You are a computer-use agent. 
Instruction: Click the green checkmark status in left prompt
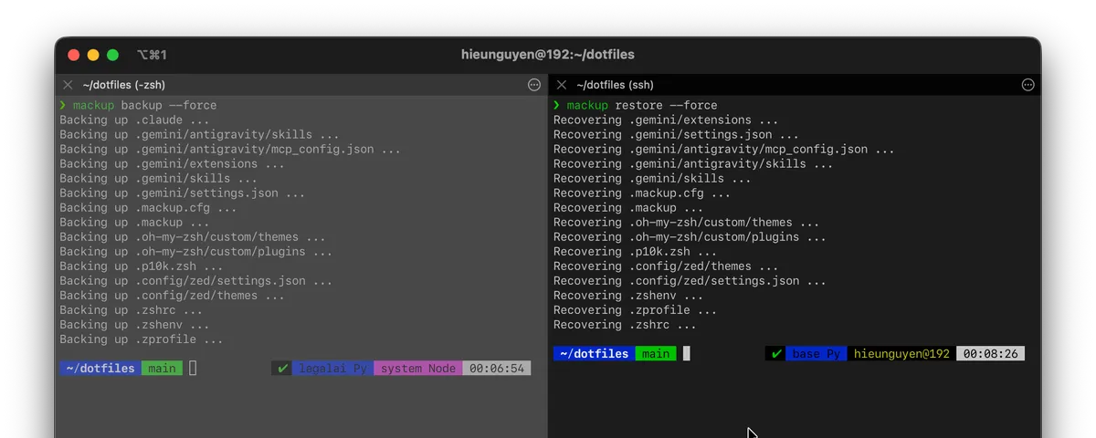click(x=282, y=369)
